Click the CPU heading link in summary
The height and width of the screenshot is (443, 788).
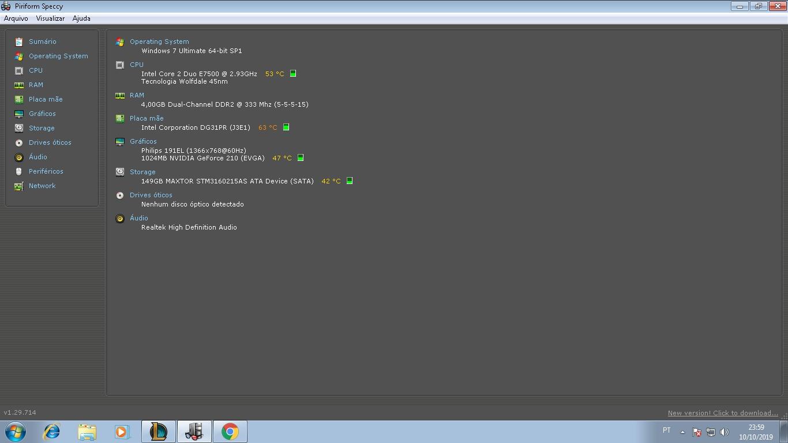coord(137,65)
